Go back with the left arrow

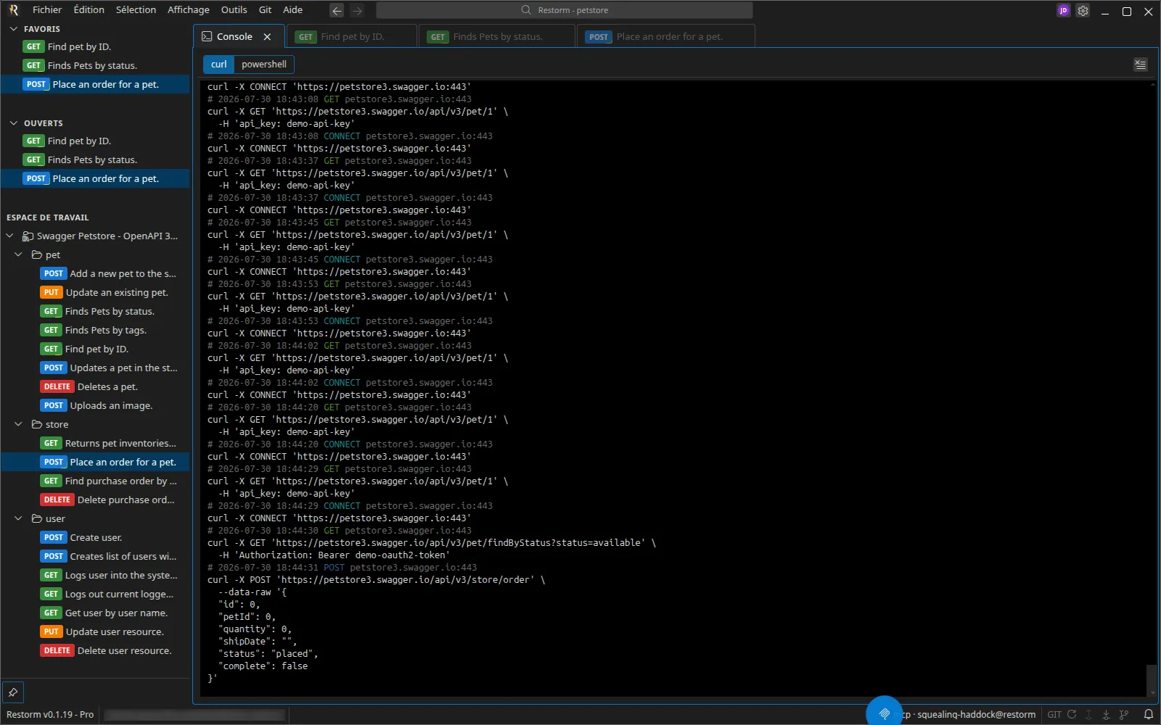pos(337,10)
